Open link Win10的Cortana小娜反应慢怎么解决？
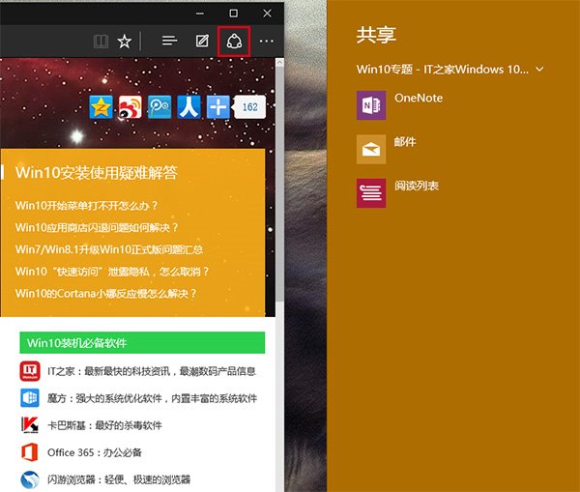Image resolution: width=580 pixels, height=492 pixels. [x=105, y=293]
